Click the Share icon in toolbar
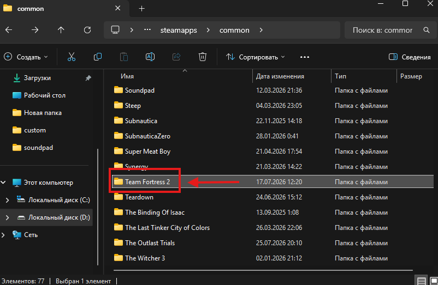This screenshot has width=438, height=285. (x=176, y=57)
